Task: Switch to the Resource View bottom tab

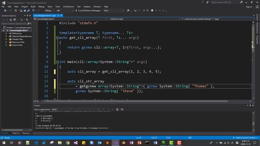Action: [27, 133]
